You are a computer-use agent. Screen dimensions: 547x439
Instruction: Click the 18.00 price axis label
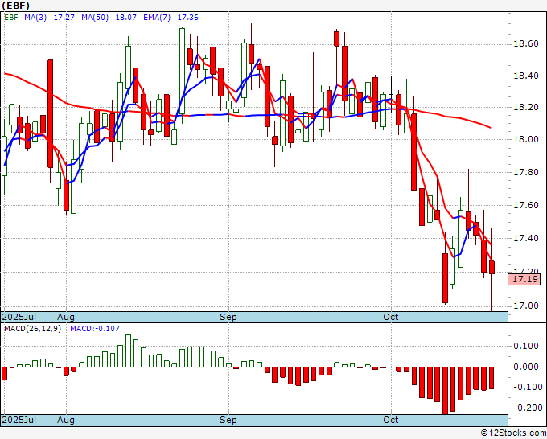[526, 139]
